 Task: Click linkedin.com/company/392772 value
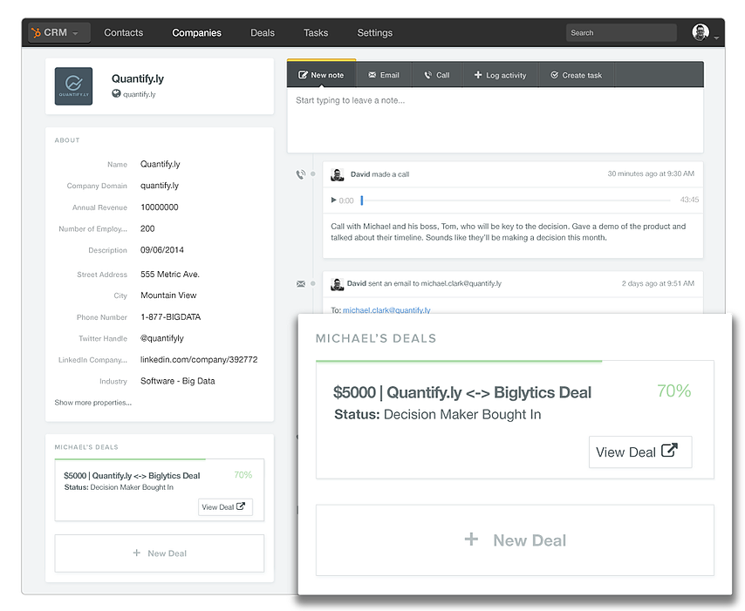(199, 359)
